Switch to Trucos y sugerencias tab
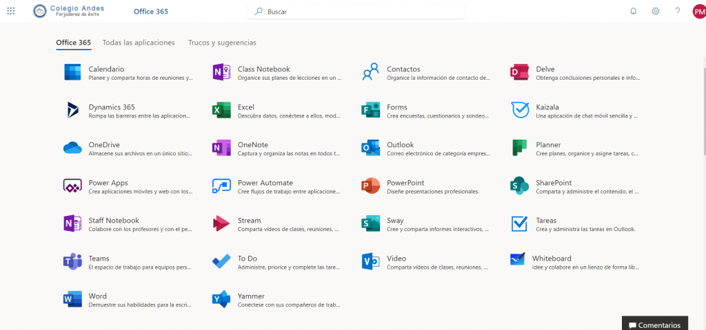The width and height of the screenshot is (706, 330). [223, 43]
